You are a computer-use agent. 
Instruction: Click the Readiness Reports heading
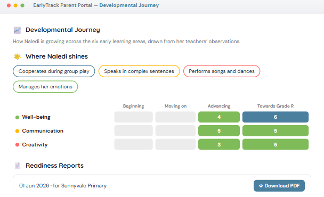click(x=54, y=166)
